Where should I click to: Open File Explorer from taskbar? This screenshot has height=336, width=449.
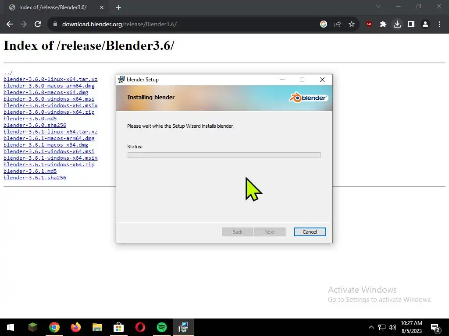click(97, 327)
